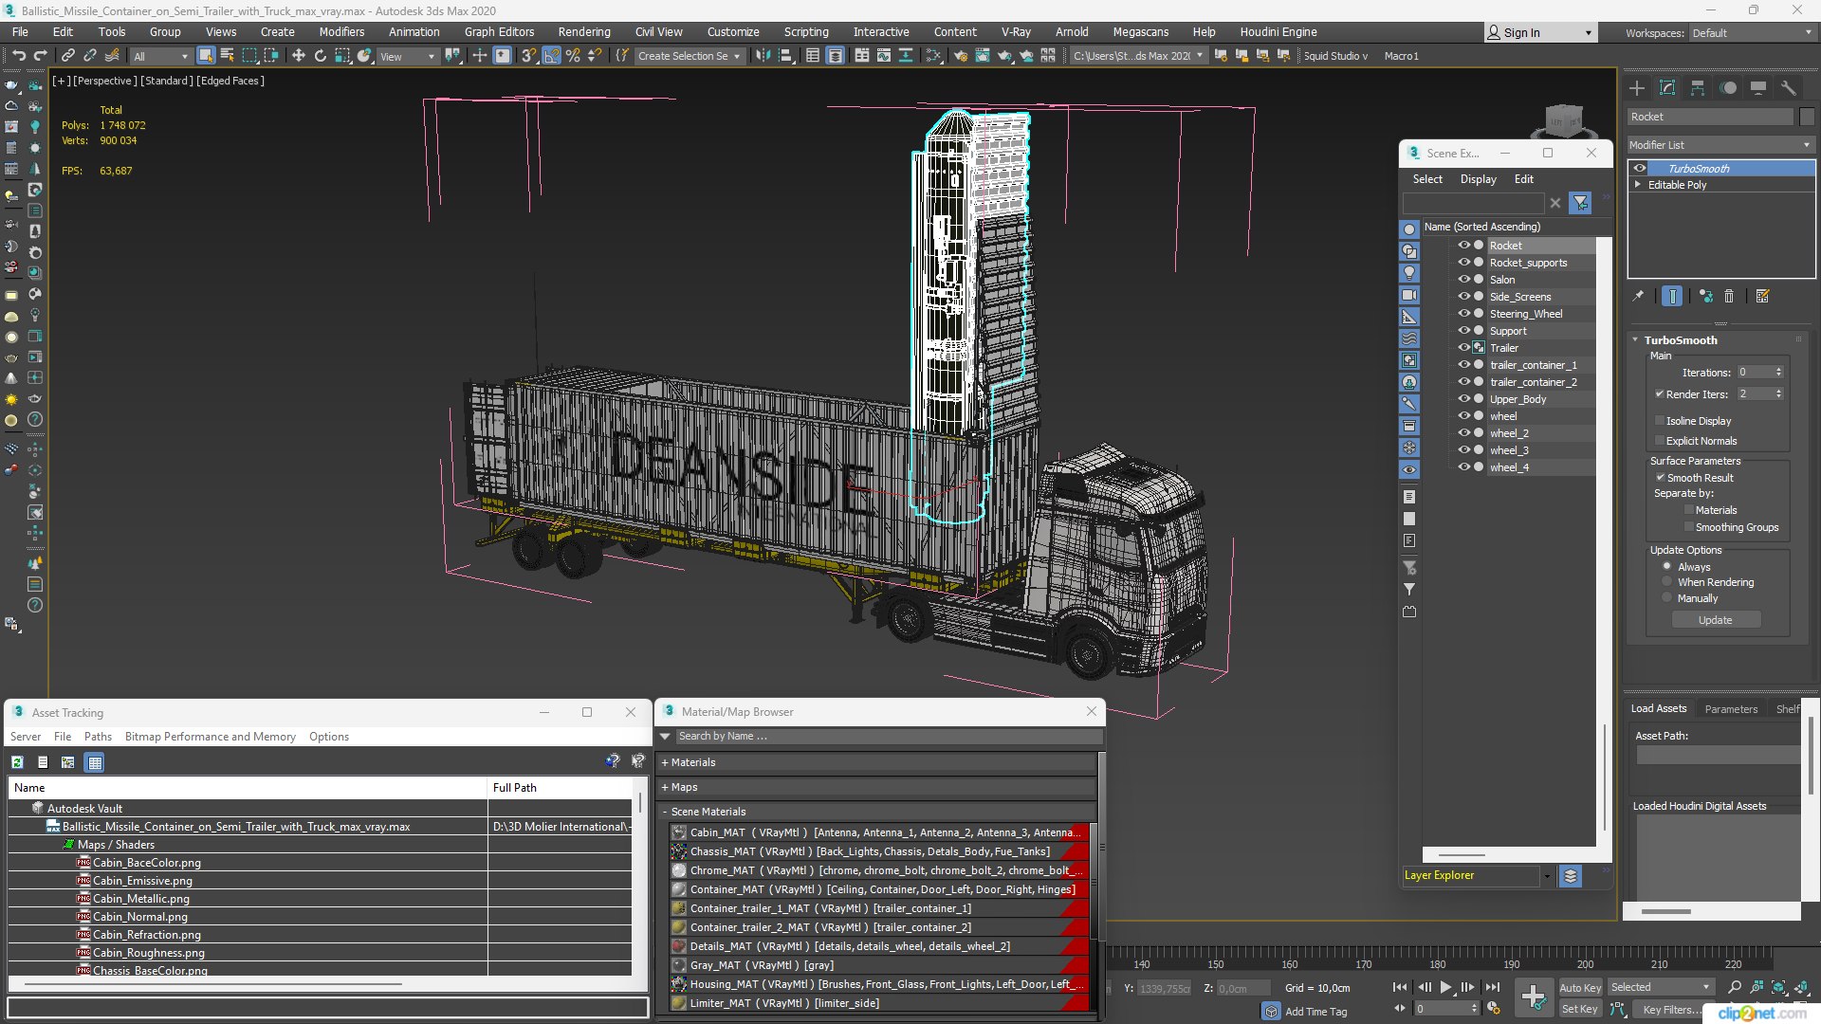Image resolution: width=1821 pixels, height=1024 pixels.
Task: Select the Link tool icon
Action: [68, 56]
